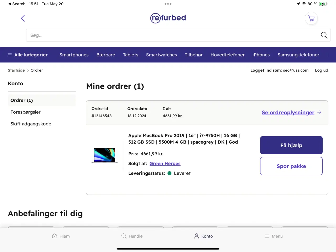Click Anbefalinger til dig heading
336x252 pixels.
coord(45,213)
